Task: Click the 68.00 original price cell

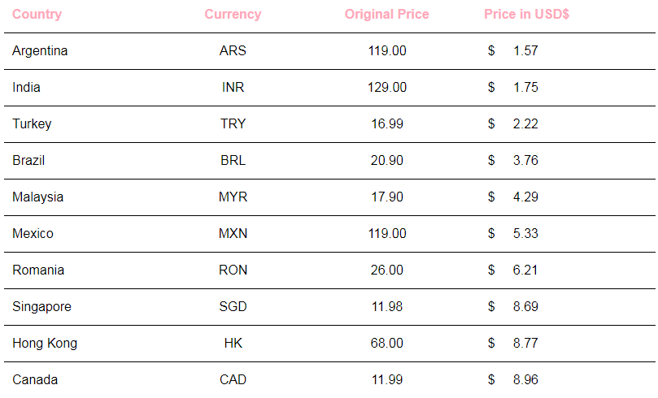Action: pos(387,343)
